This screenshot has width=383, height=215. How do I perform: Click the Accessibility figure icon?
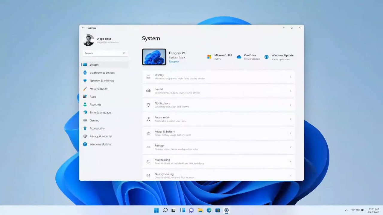[x=85, y=128]
